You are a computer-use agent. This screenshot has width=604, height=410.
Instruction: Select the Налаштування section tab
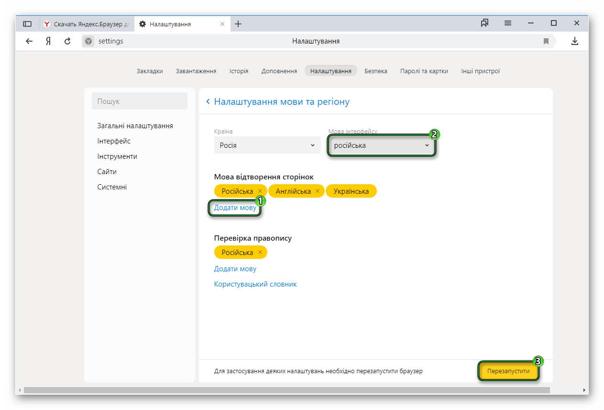(x=331, y=71)
